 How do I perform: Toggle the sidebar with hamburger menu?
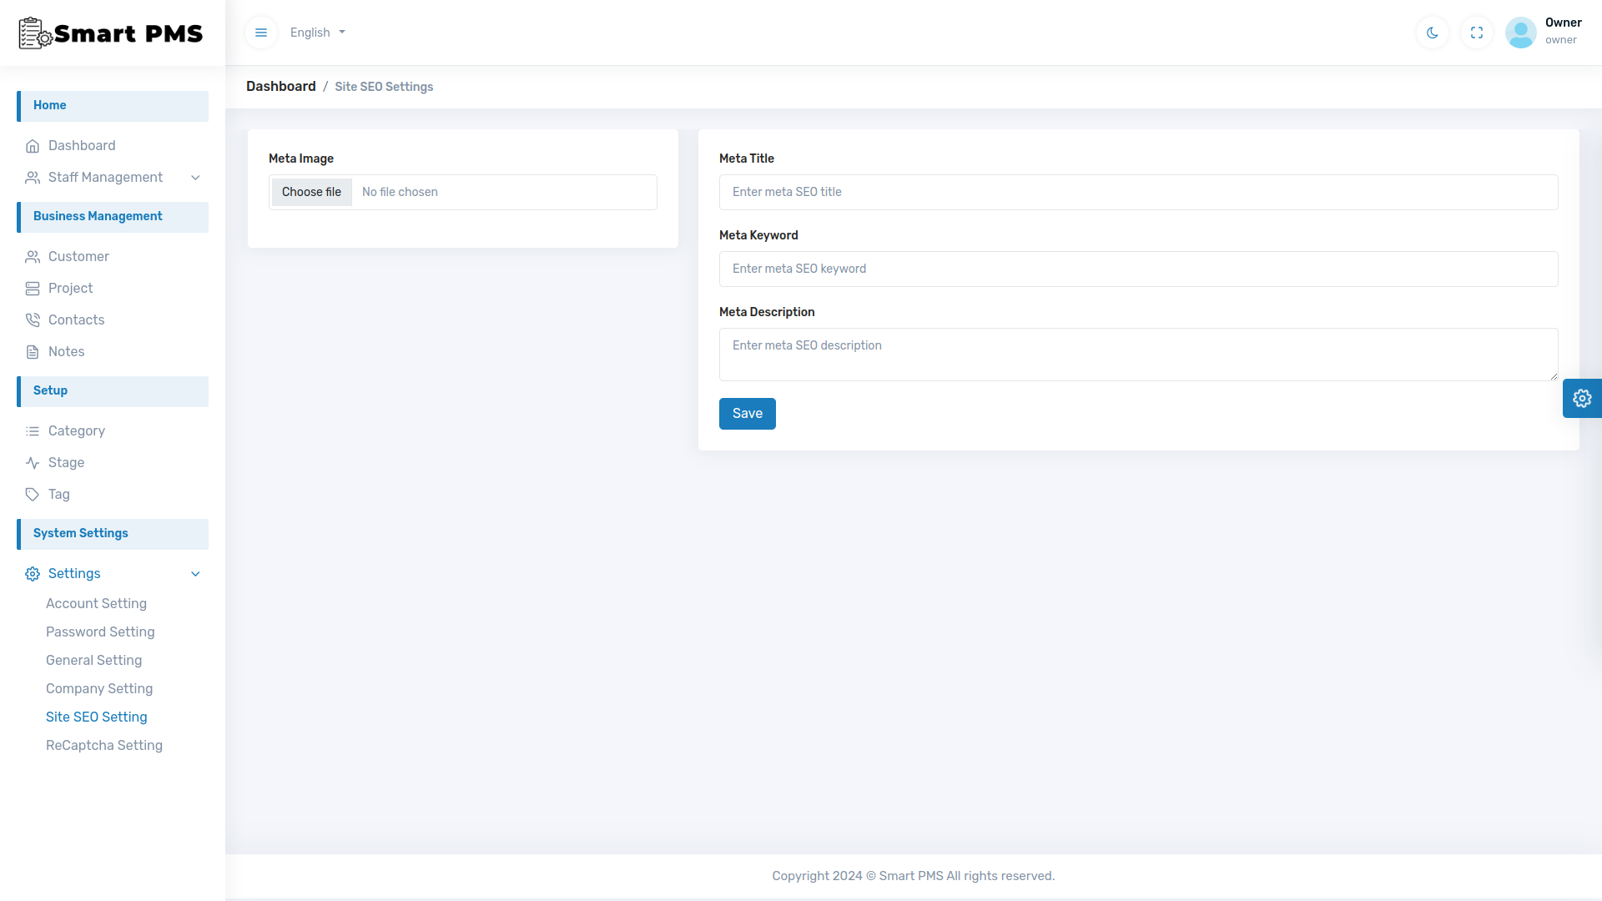tap(261, 33)
